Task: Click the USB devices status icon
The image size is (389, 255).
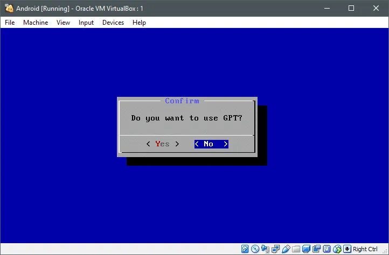Action: pos(286,249)
